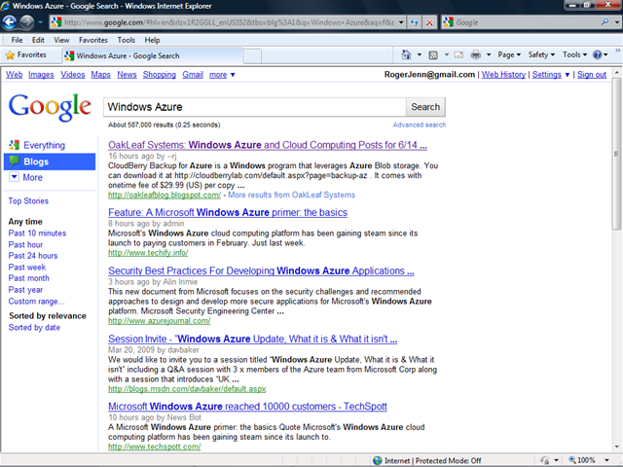Open the Custom range filter
This screenshot has height=467, width=623.
coord(36,302)
